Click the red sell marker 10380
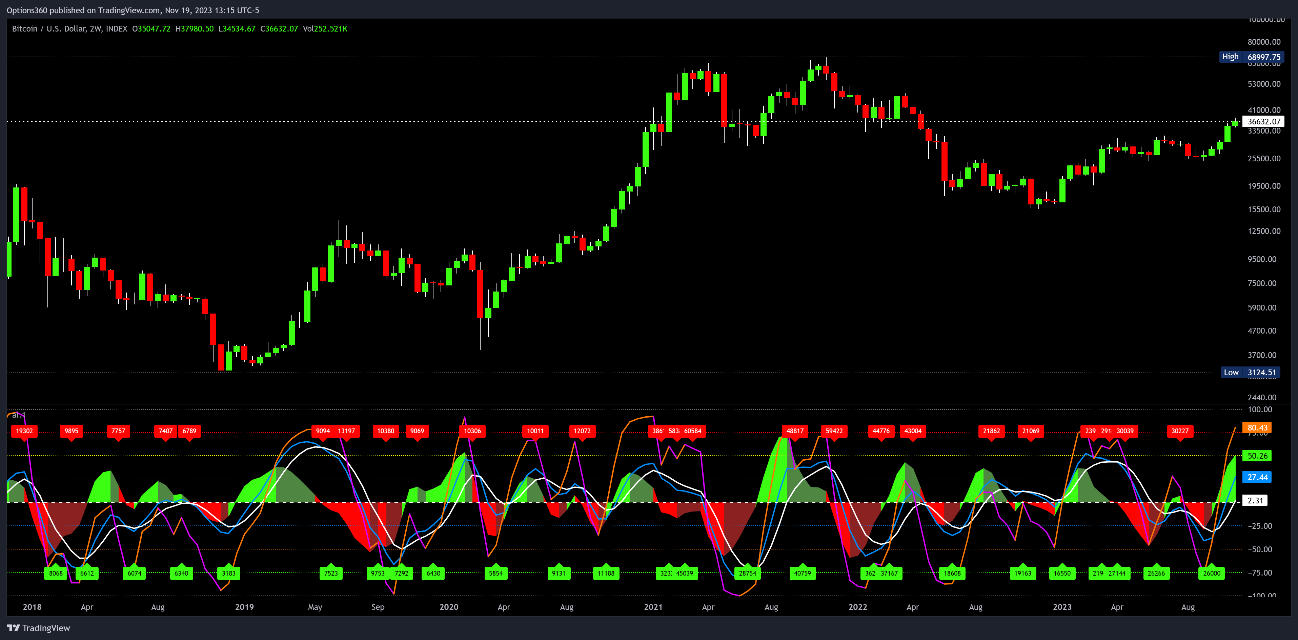 (x=386, y=432)
